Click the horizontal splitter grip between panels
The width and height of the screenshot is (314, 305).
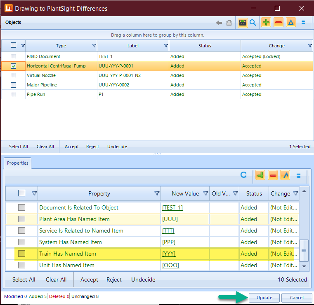coord(157,154)
